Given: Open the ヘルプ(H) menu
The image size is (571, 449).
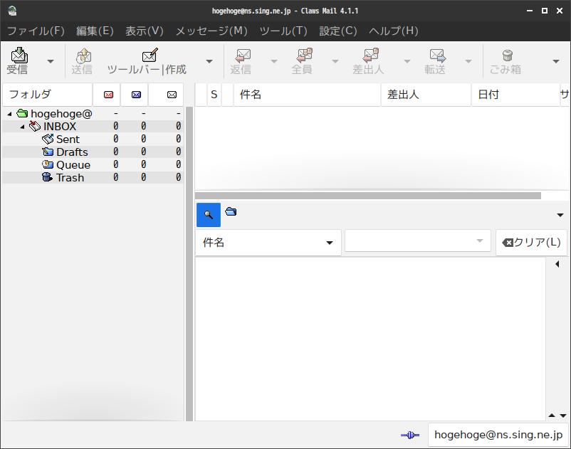Looking at the screenshot, I should click(x=394, y=31).
